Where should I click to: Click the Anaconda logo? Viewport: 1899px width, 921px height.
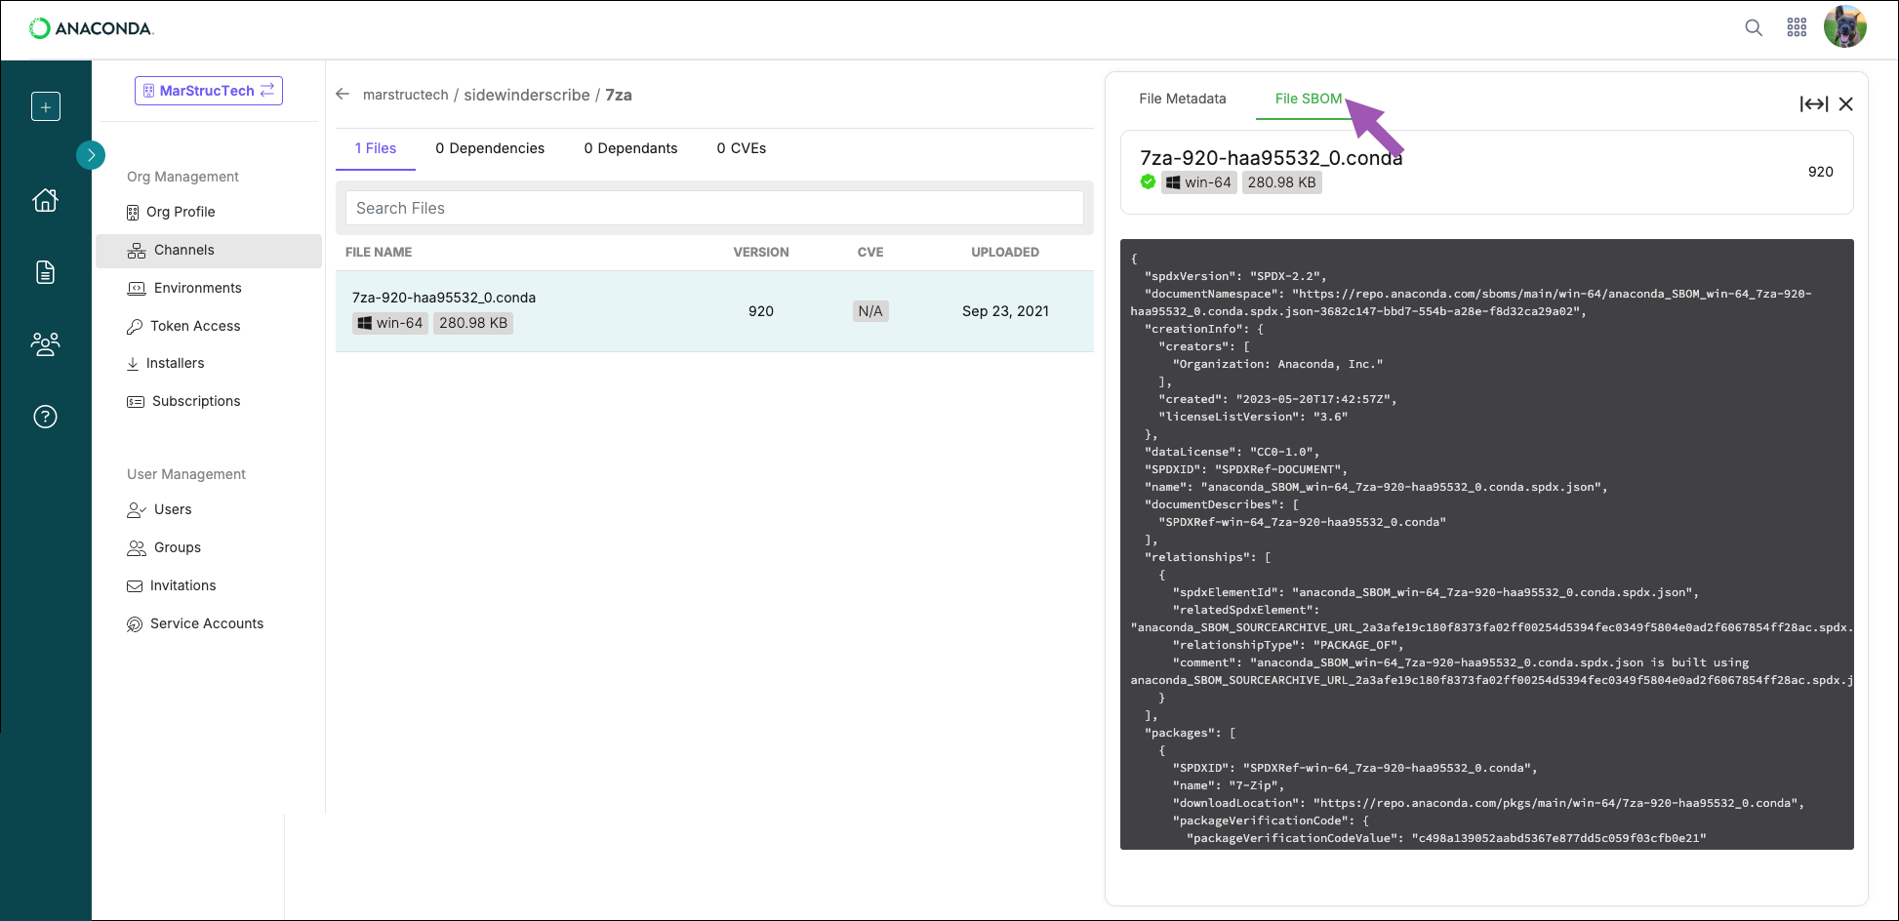92,28
